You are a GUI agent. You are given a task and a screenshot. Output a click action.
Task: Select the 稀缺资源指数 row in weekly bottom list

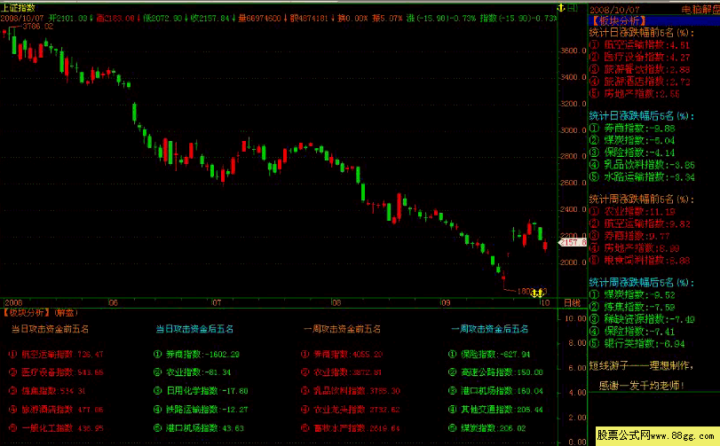coord(642,319)
